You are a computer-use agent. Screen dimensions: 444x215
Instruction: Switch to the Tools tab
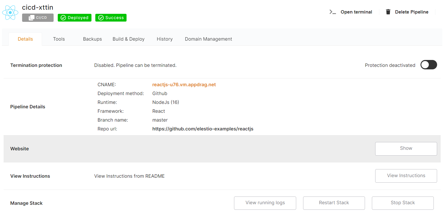coord(59,39)
